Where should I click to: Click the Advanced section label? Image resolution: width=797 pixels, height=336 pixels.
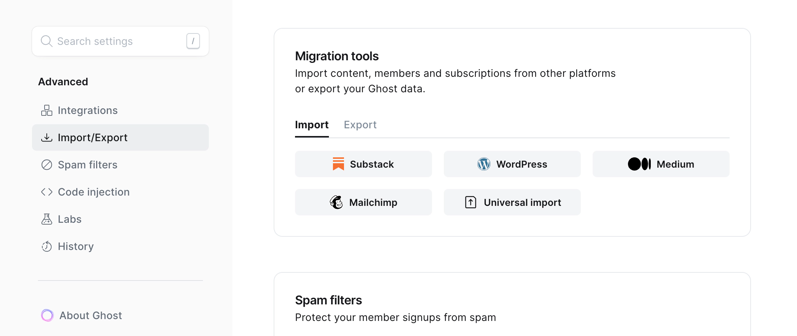click(63, 82)
